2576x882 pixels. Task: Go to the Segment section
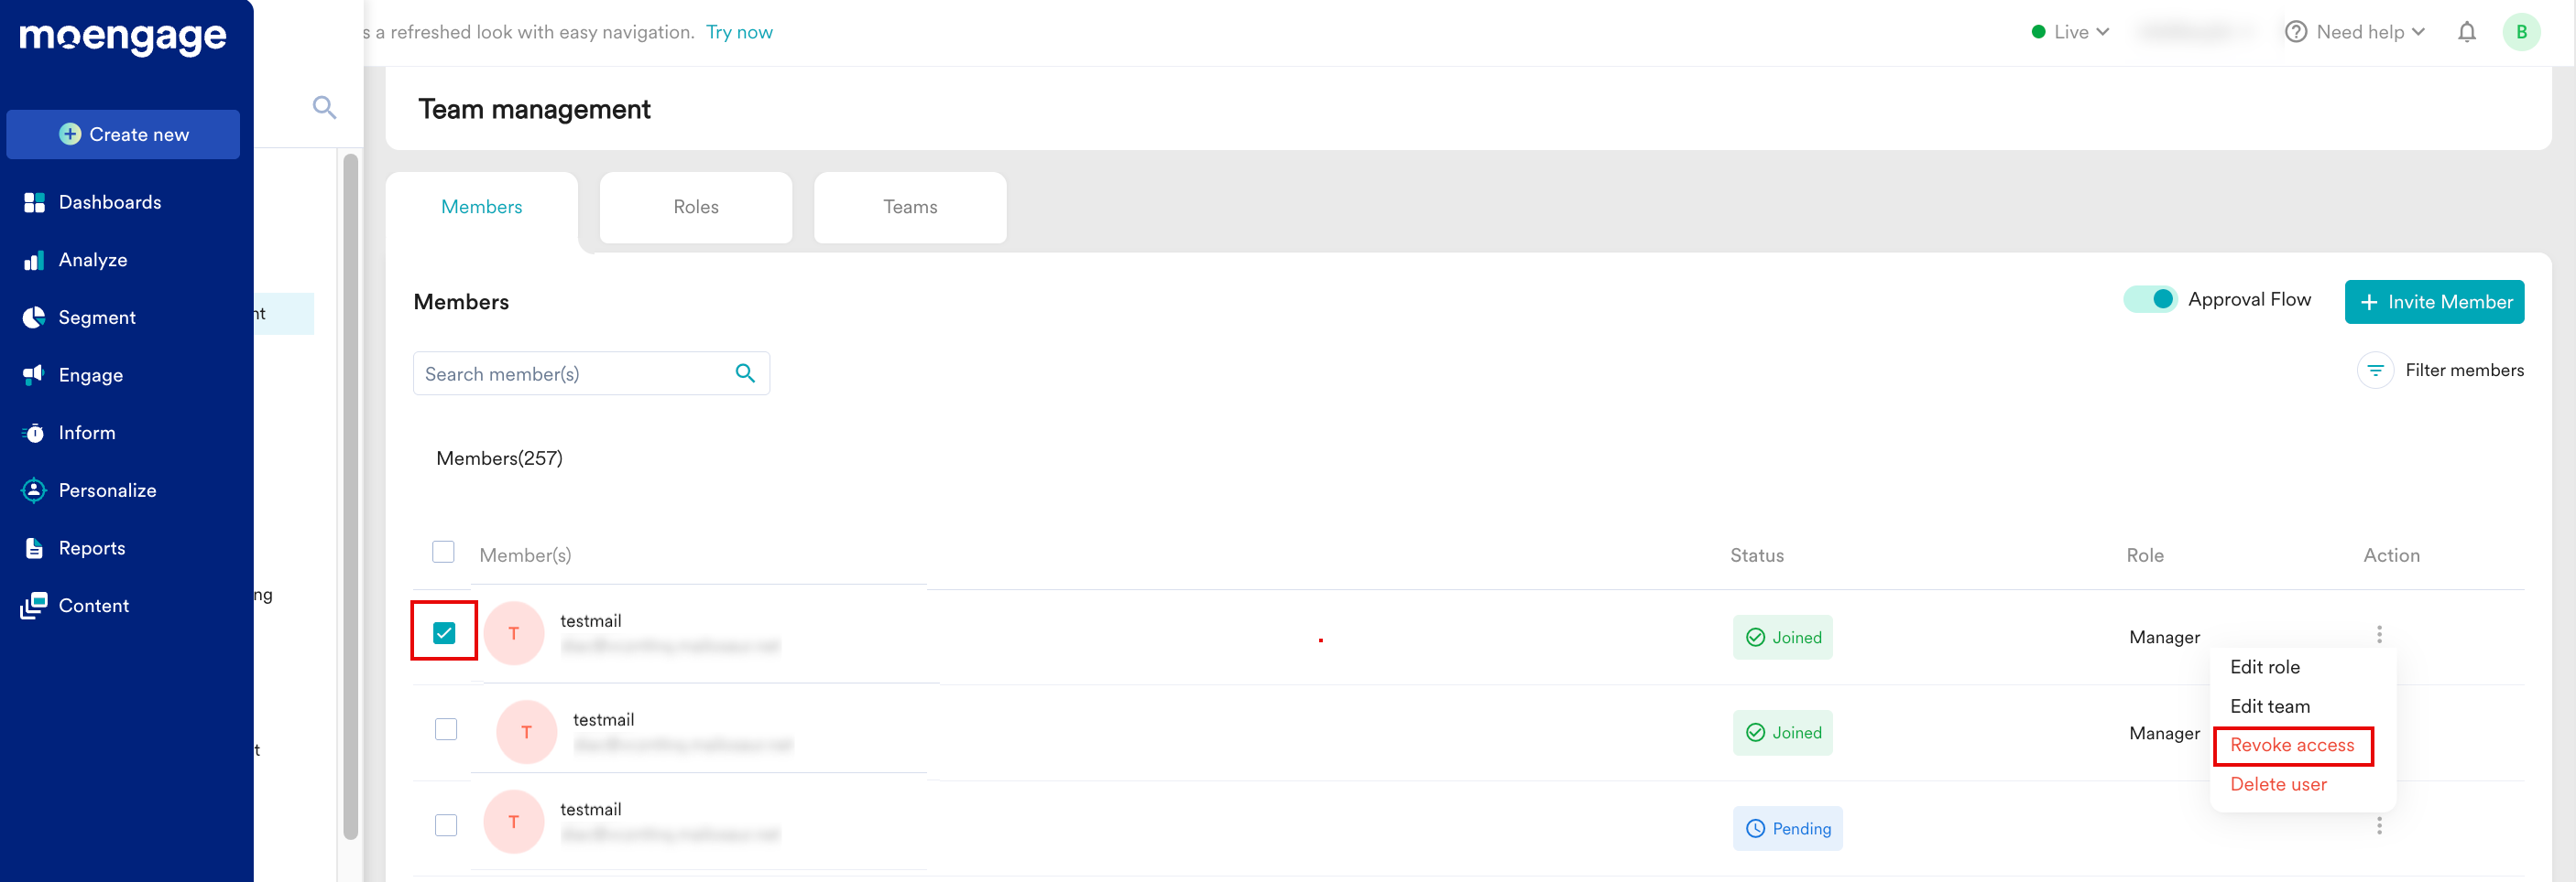point(96,317)
